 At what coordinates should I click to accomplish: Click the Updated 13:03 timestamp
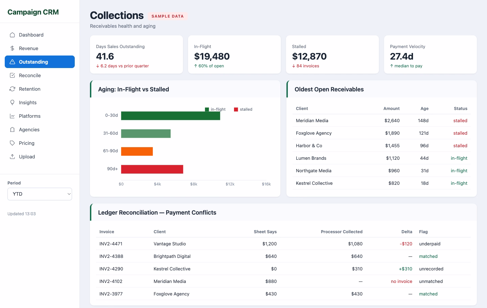coord(22,214)
